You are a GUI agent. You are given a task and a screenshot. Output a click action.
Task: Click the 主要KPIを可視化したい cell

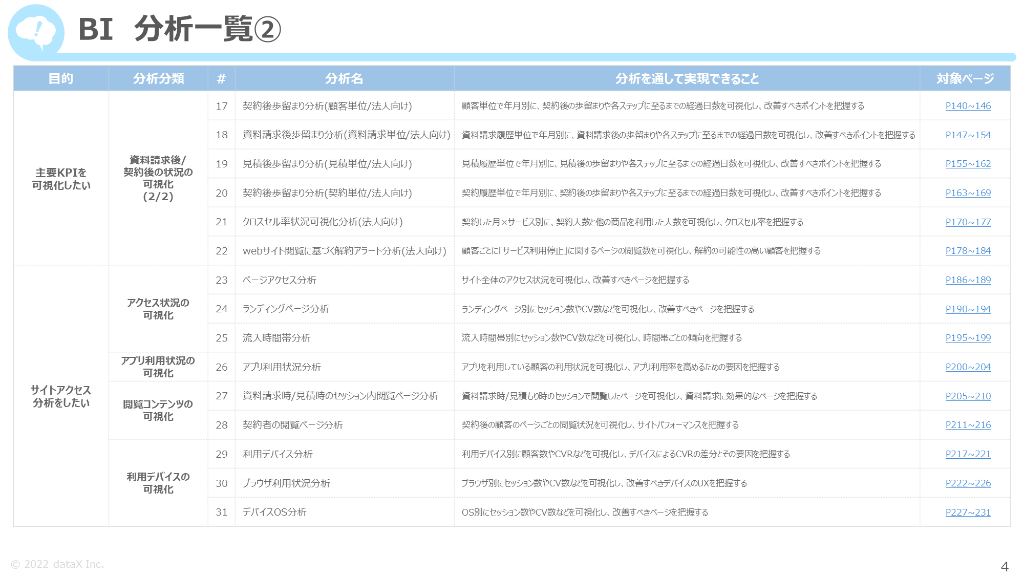[x=61, y=179]
